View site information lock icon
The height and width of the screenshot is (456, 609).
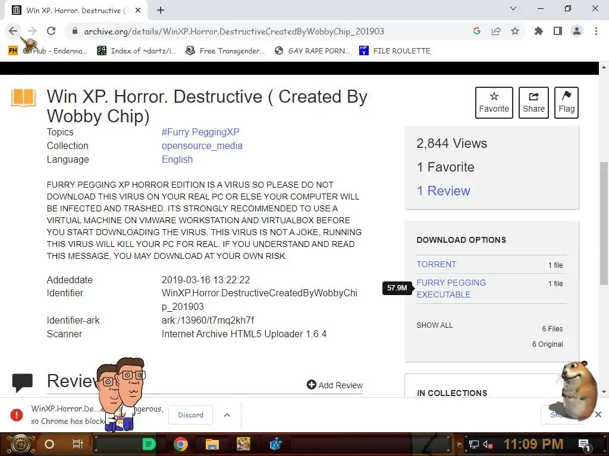click(76, 31)
